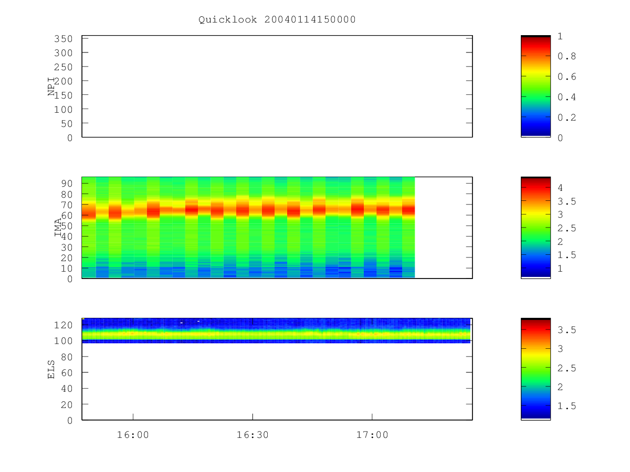The width and height of the screenshot is (630, 472).
Task: Click the 90 tick on IMA axis
Action: coord(67,183)
